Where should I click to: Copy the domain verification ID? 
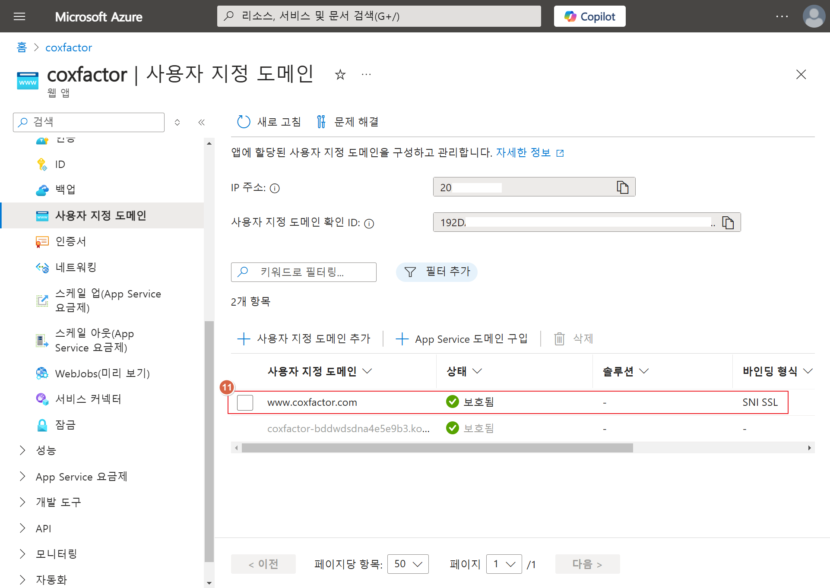728,222
